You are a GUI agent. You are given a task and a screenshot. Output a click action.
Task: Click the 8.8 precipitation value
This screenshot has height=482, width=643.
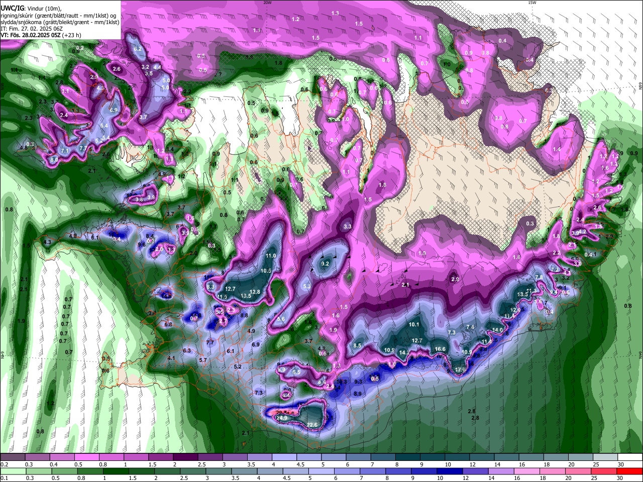(244, 315)
